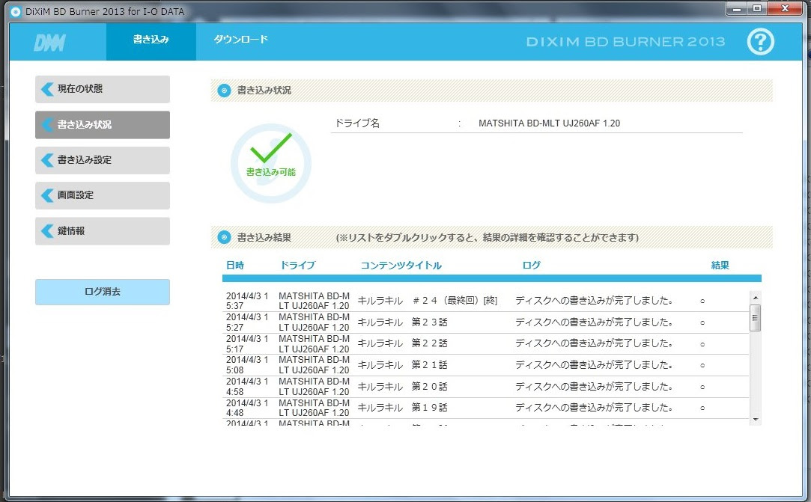Click log message in the 第23話 row

coord(594,322)
